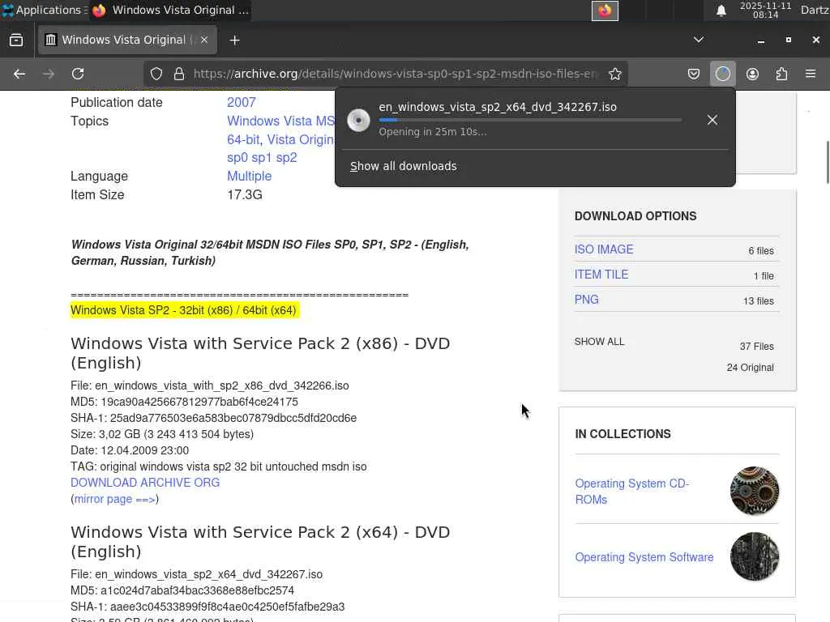
Task: Open the Extensions puzzle icon
Action: coord(781,74)
